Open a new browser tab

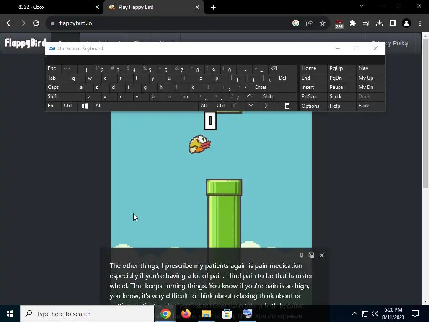(x=213, y=8)
